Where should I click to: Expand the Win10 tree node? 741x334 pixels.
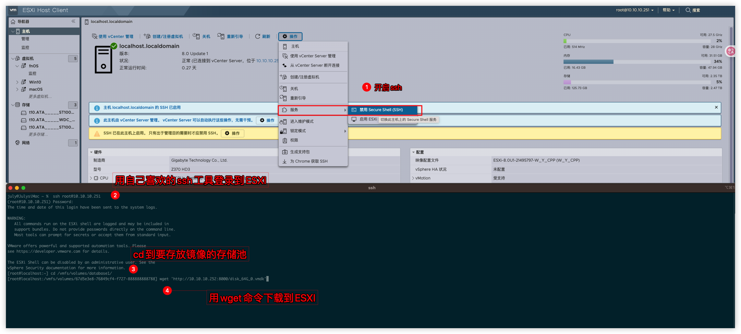(x=17, y=82)
